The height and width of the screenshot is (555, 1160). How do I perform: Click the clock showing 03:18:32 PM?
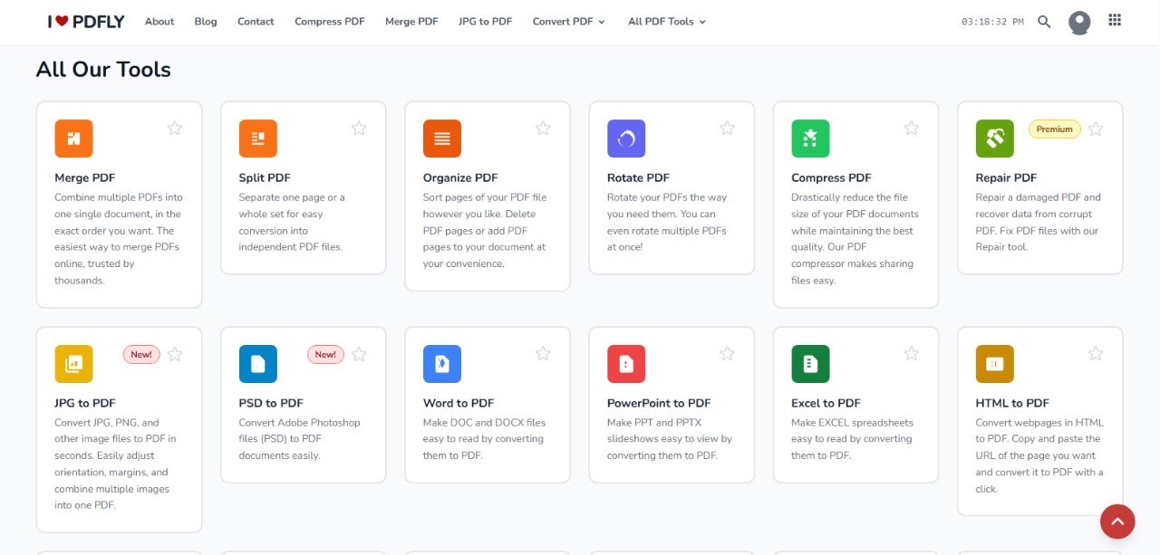click(992, 22)
